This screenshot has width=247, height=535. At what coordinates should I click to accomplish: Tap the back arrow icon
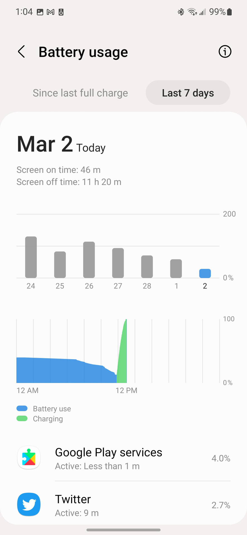(x=21, y=52)
